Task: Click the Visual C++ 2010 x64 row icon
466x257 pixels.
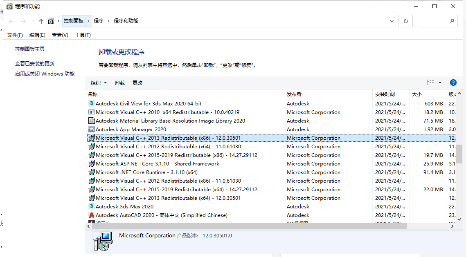Action: click(x=92, y=112)
